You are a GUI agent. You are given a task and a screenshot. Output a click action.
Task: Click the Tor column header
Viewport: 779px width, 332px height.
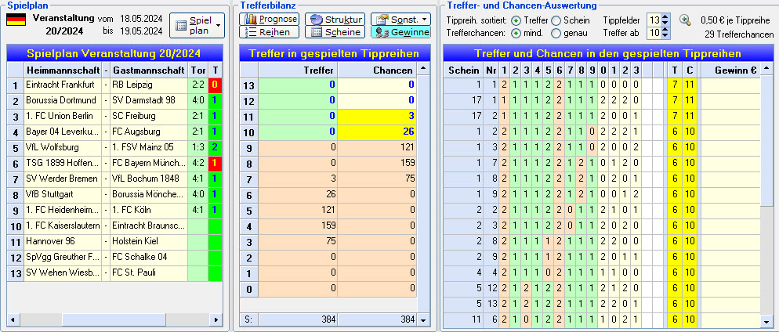tap(198, 70)
